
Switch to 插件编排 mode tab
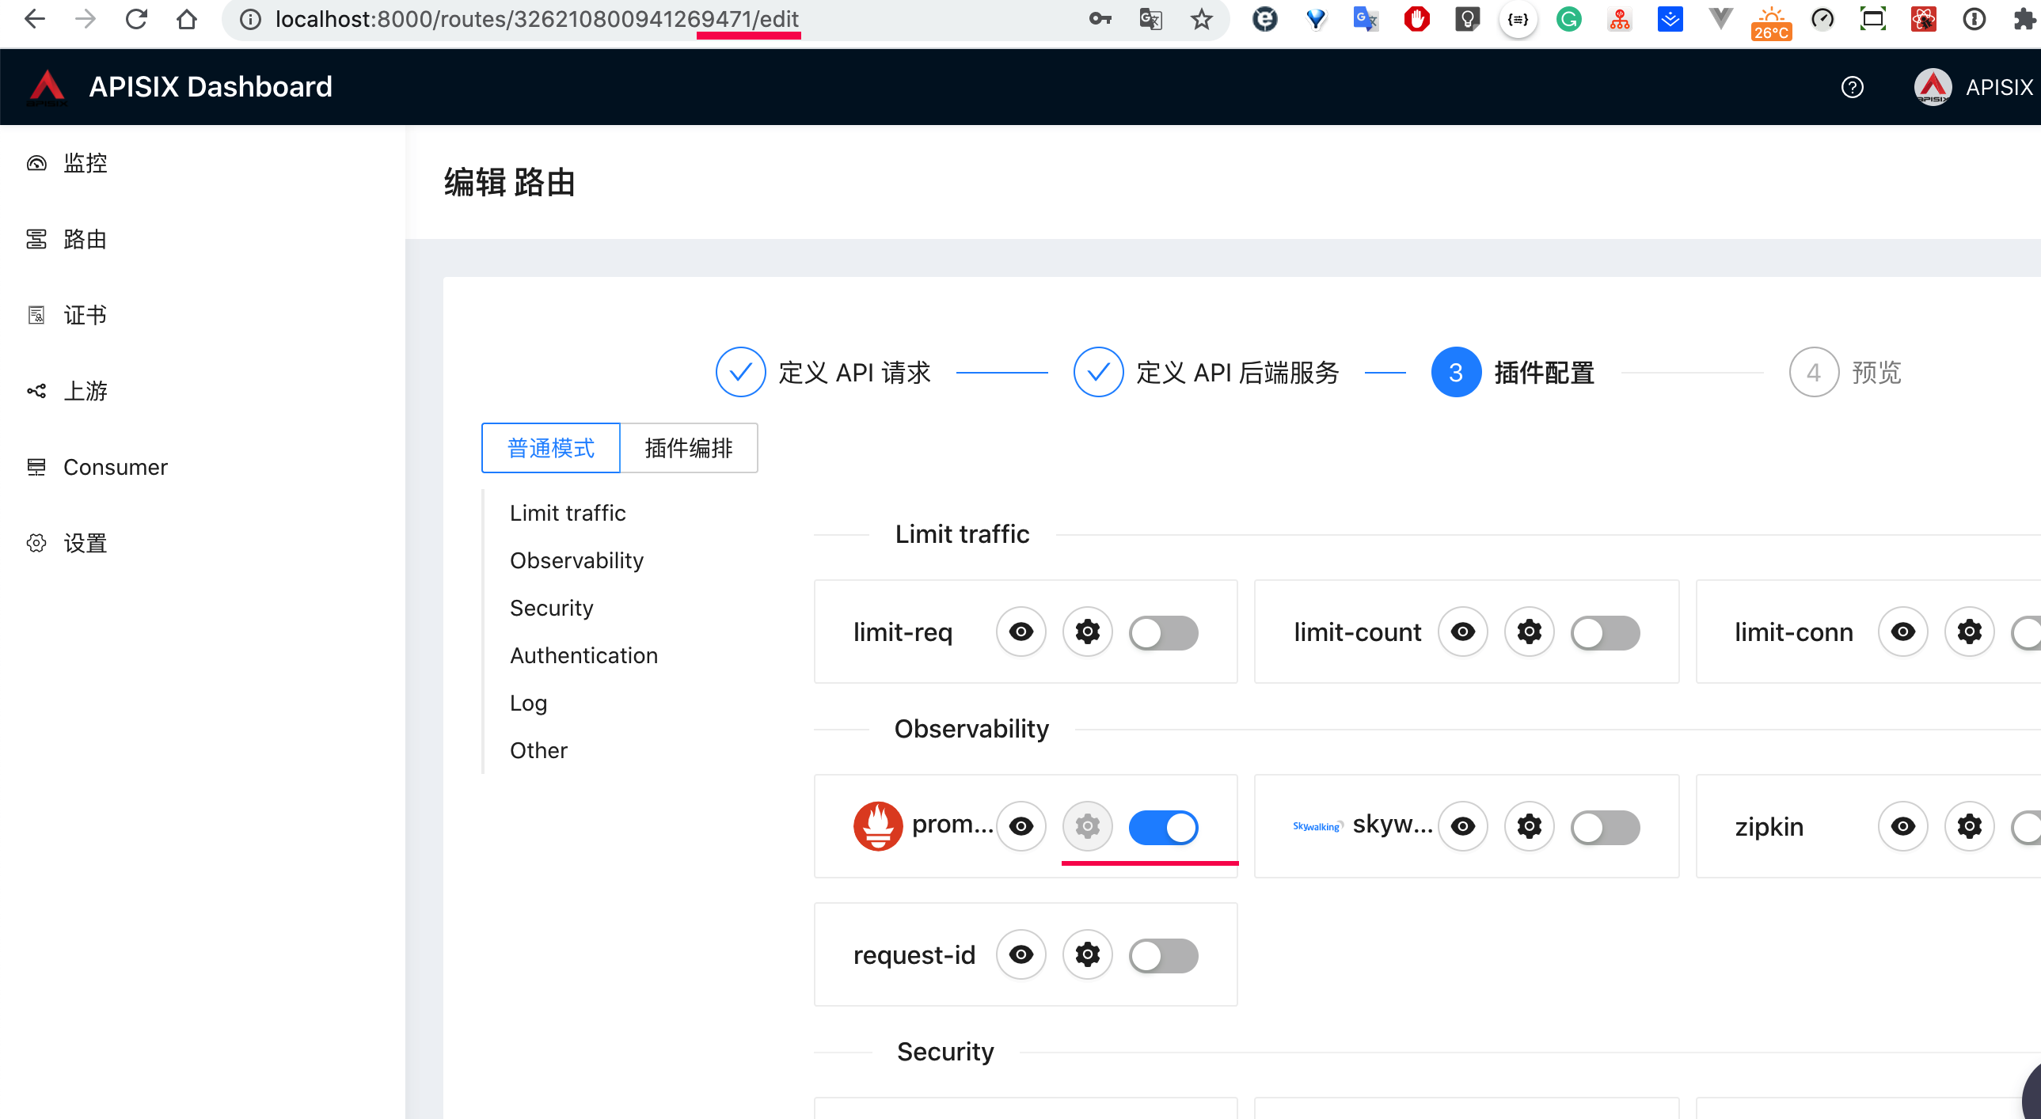pos(688,448)
